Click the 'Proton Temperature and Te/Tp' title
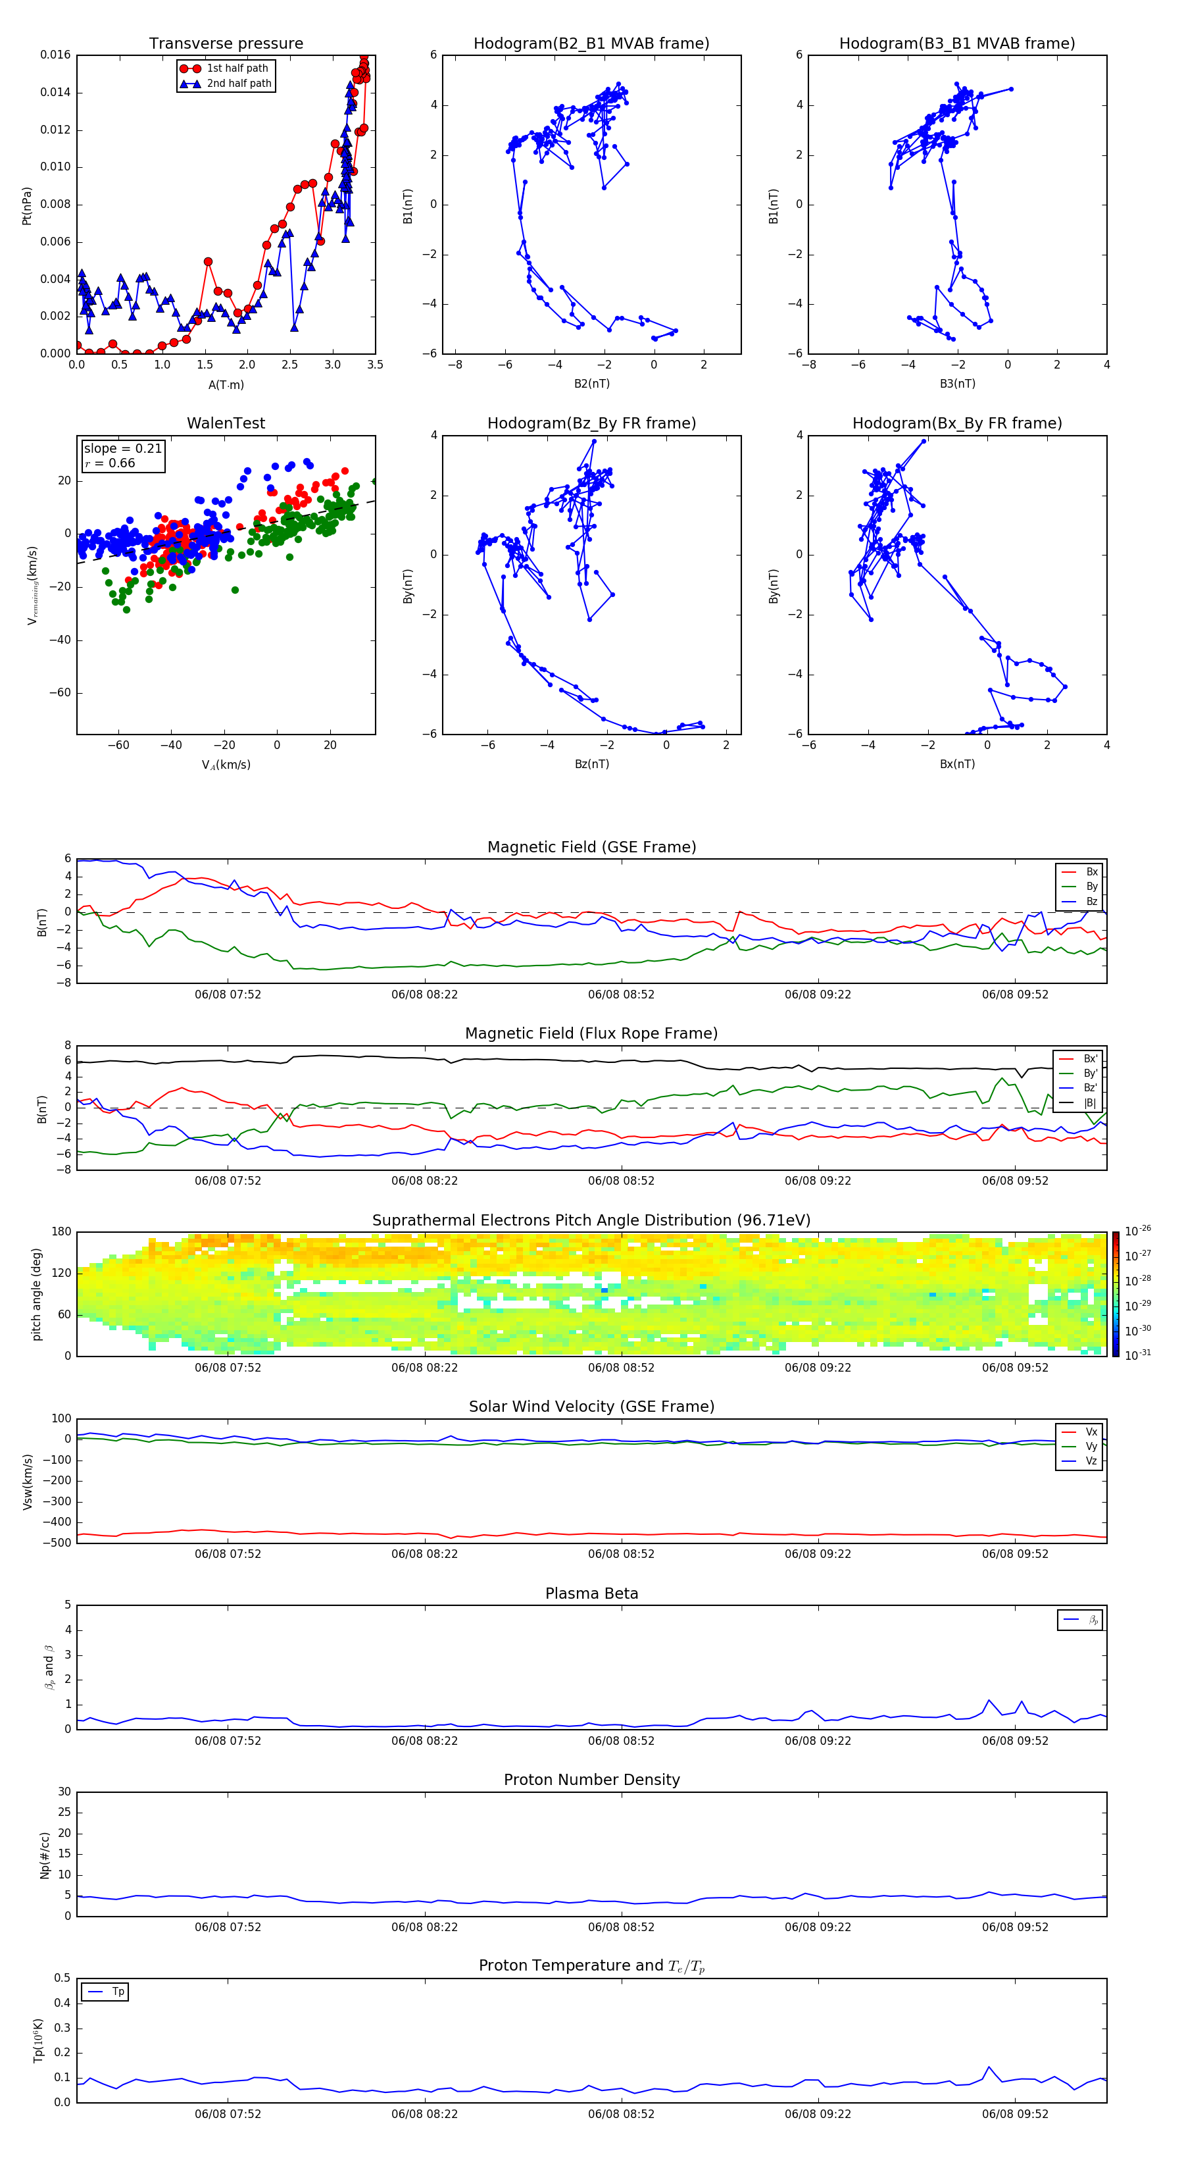This screenshot has height=2172, width=1184. click(591, 1965)
